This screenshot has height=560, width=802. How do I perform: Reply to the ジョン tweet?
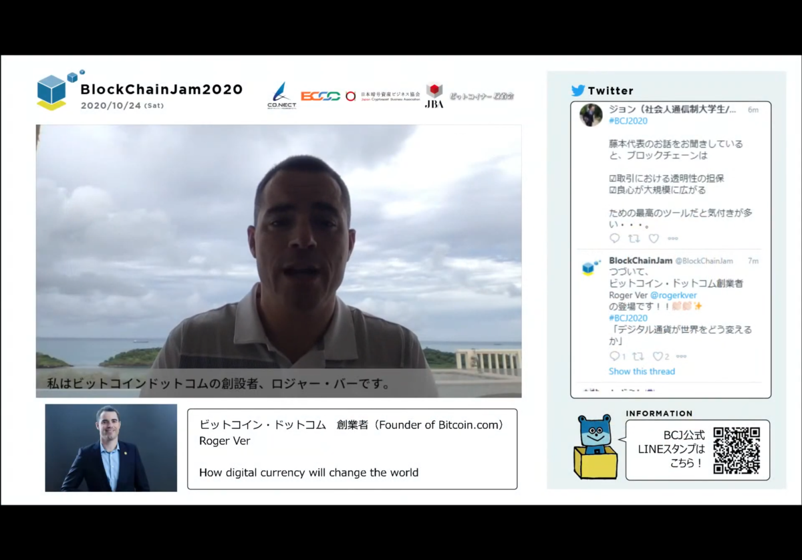coord(615,239)
